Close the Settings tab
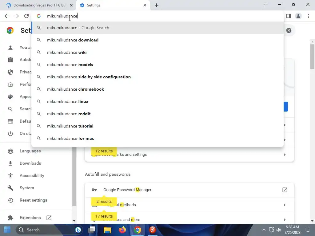 pyautogui.click(x=145, y=5)
